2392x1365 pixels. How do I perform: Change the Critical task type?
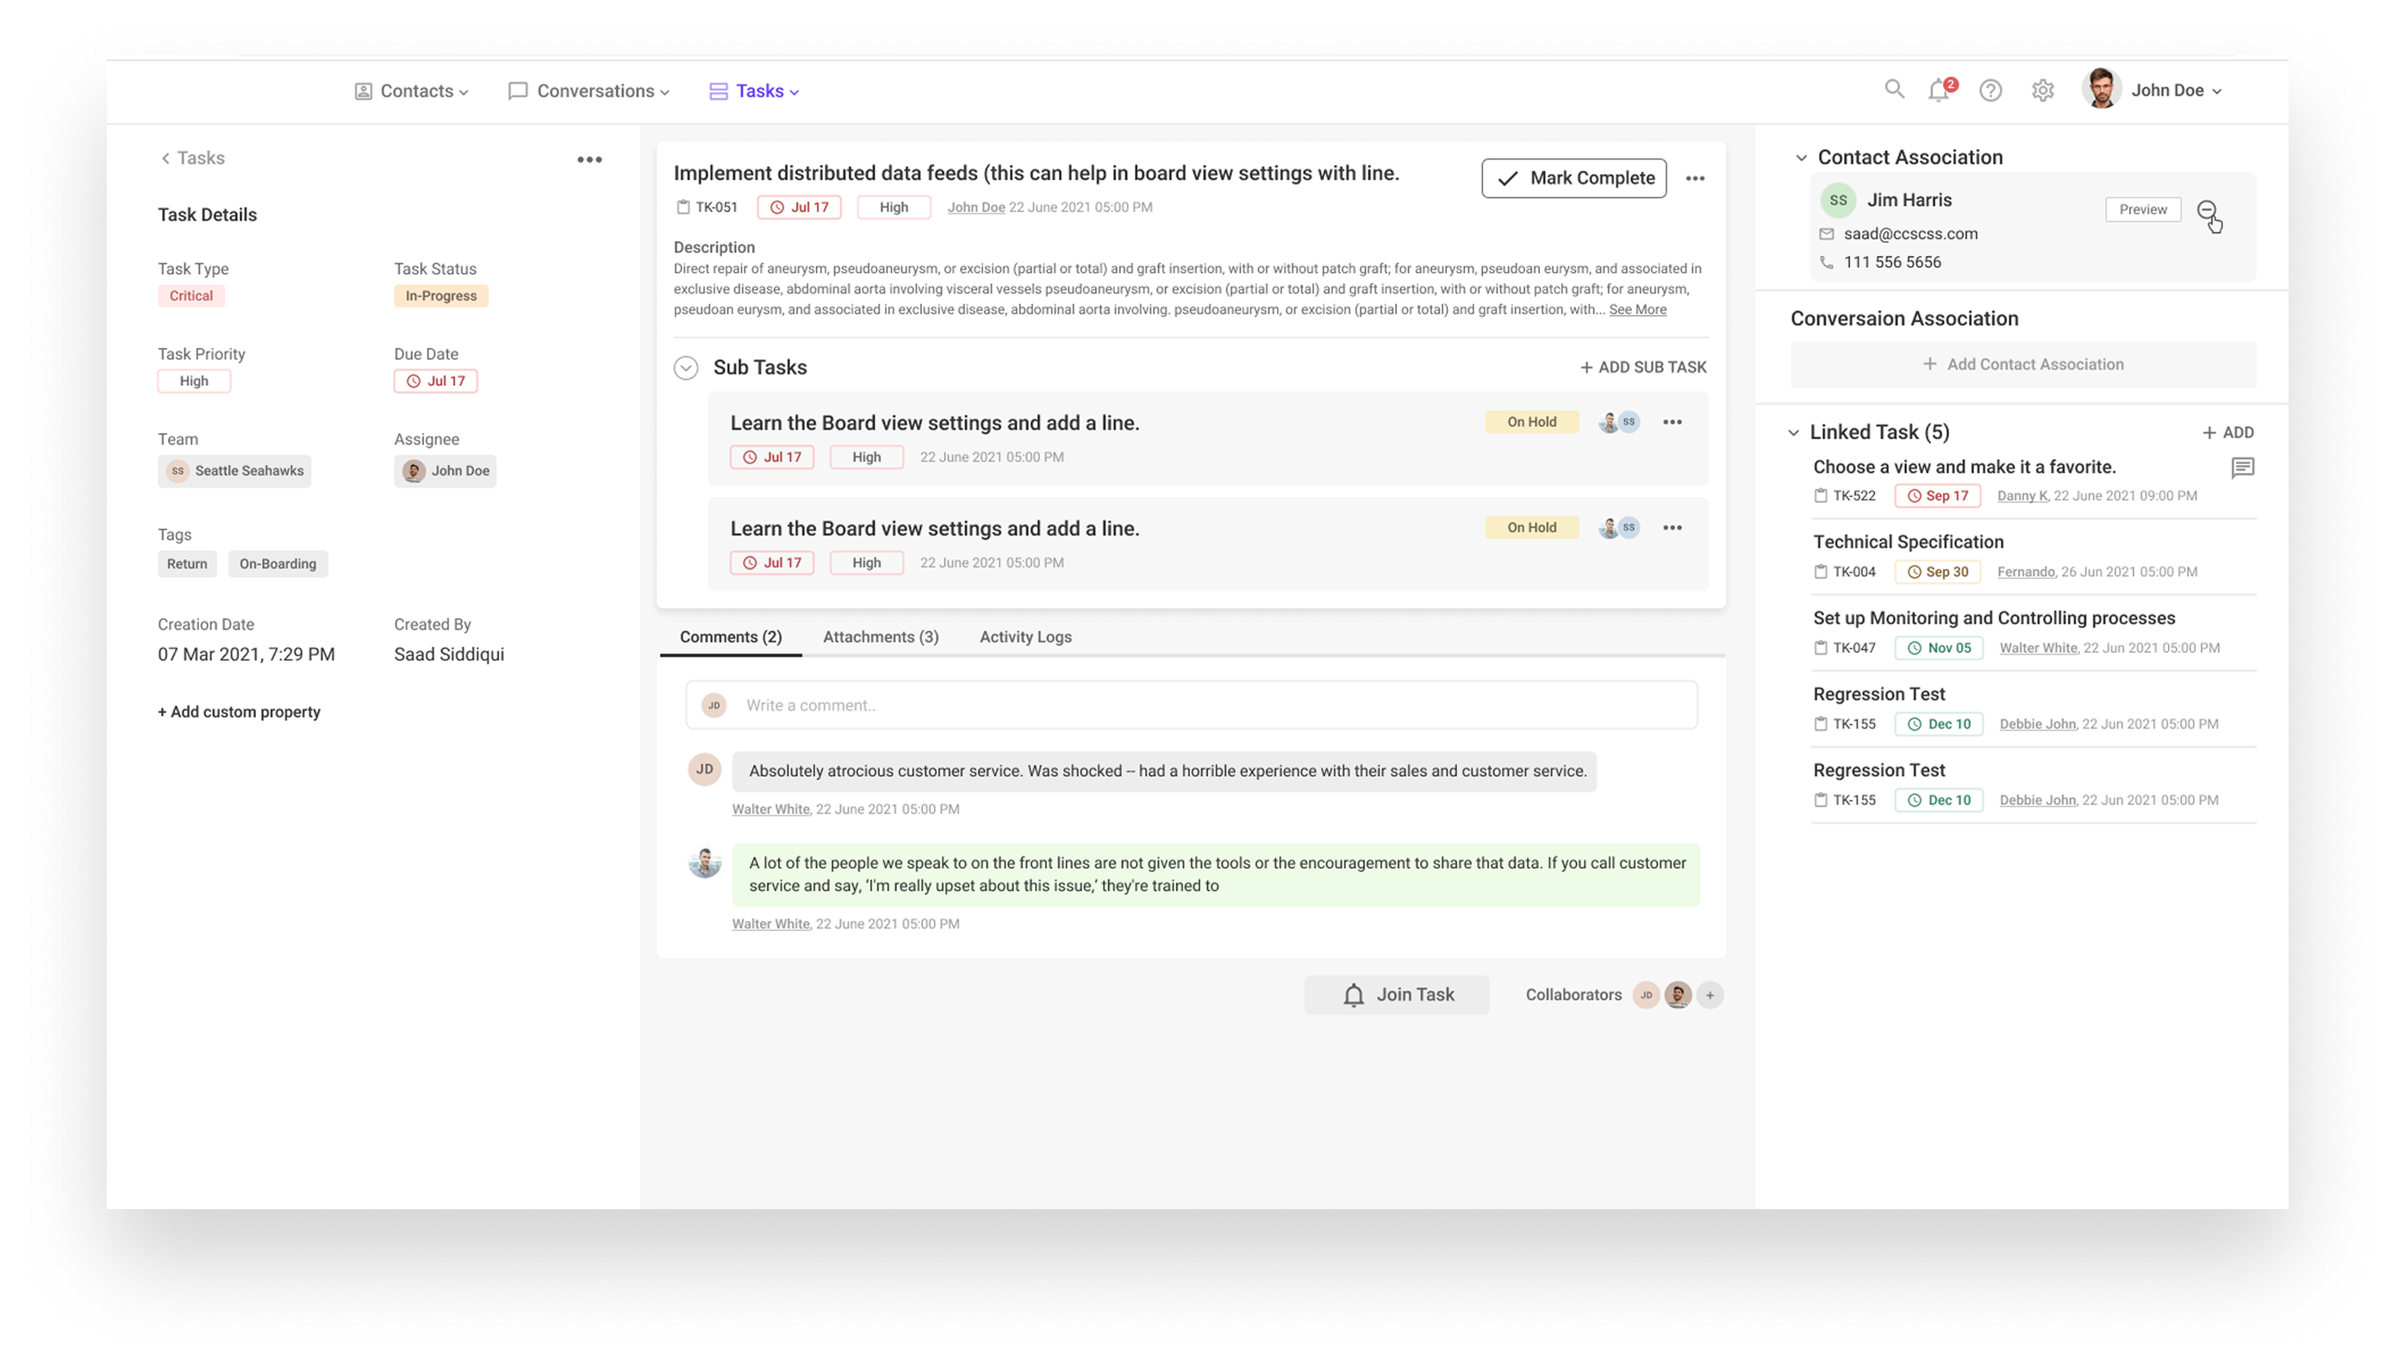(190, 295)
